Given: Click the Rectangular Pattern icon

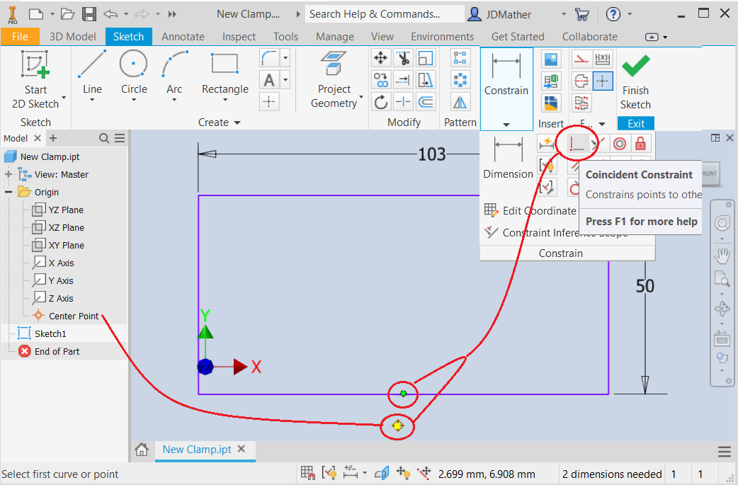Looking at the screenshot, I should tap(460, 58).
